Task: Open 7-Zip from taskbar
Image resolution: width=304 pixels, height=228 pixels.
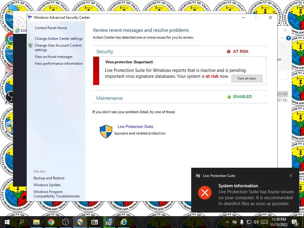Action: pyautogui.click(x=95, y=222)
